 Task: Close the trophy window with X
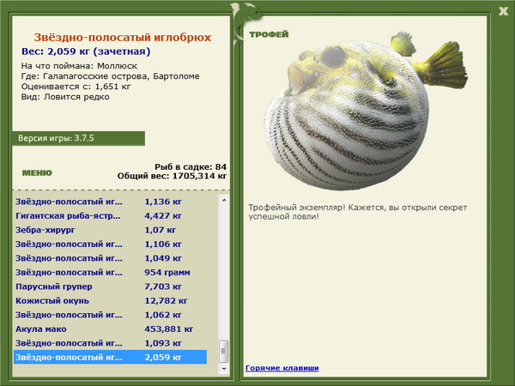click(503, 12)
